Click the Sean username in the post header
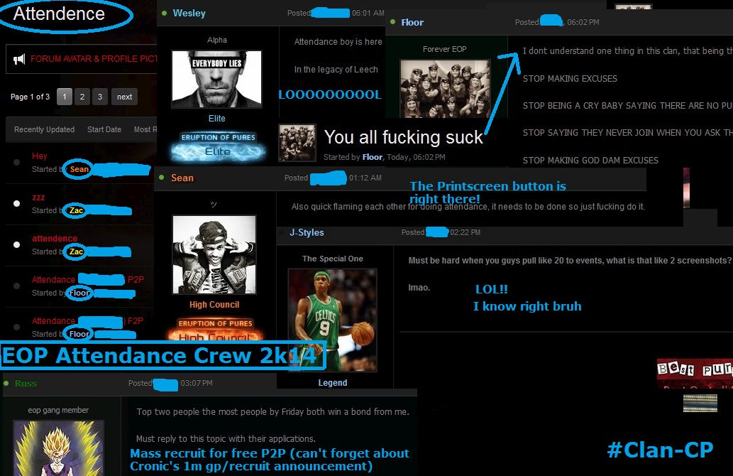This screenshot has height=476, width=733. (x=182, y=178)
